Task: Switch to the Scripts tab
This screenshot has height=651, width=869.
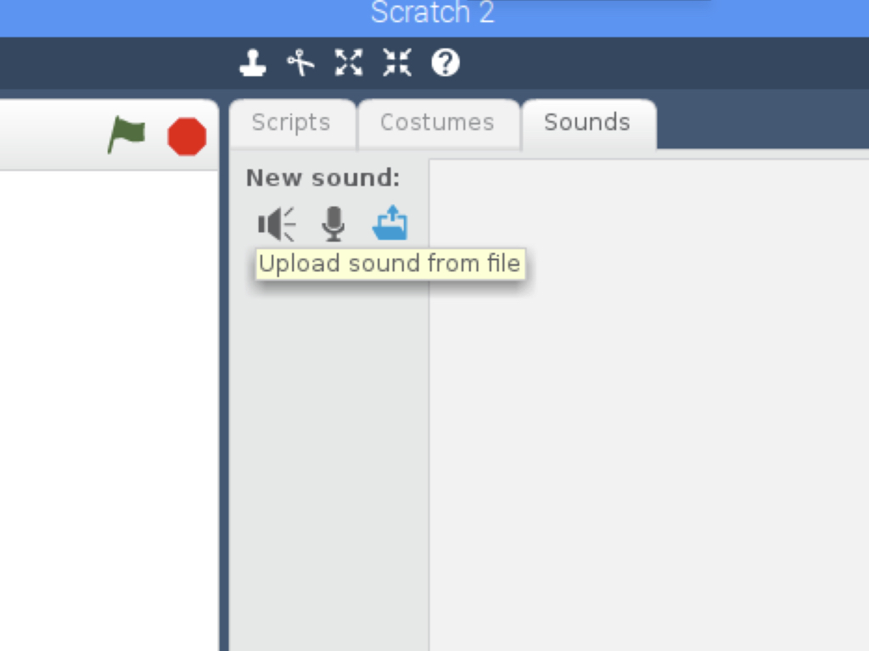Action: coord(292,123)
